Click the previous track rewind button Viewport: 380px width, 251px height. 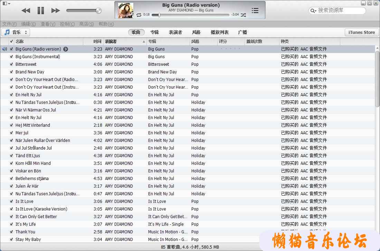pyautogui.click(x=26, y=10)
